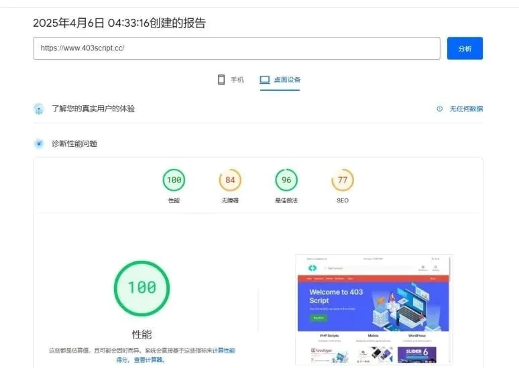Select the SEO score gauge showing 77

(x=343, y=180)
